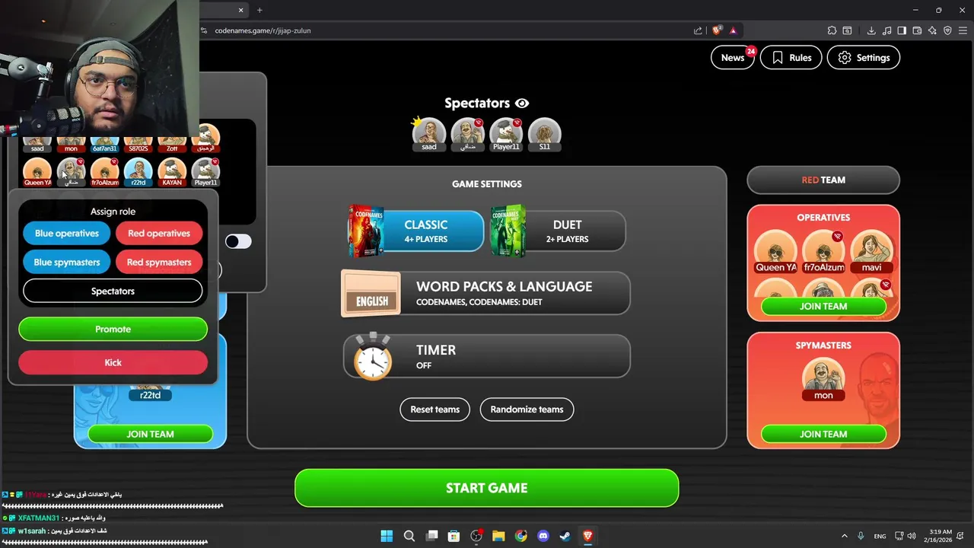Choose the Duet 2+ players mode
Viewport: 974px width, 548px height.
click(558, 231)
